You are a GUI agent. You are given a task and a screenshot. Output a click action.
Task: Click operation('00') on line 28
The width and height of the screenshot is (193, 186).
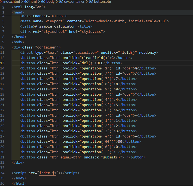point(98,142)
